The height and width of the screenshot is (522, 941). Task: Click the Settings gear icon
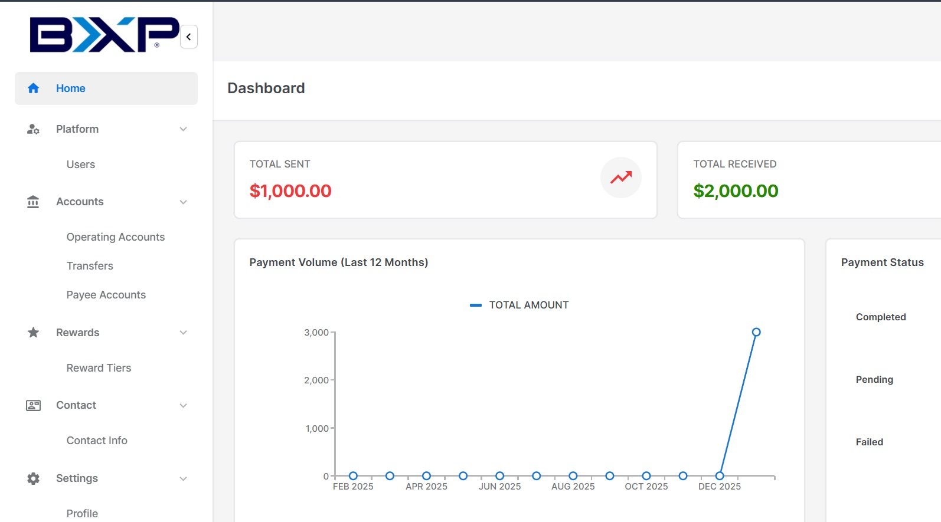pos(33,478)
